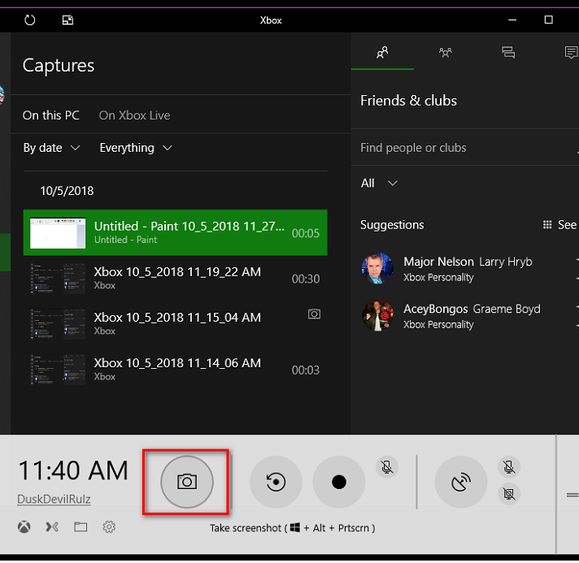This screenshot has width=579, height=563.
Task: Open captures folder icon in Game bar
Action: point(81,527)
